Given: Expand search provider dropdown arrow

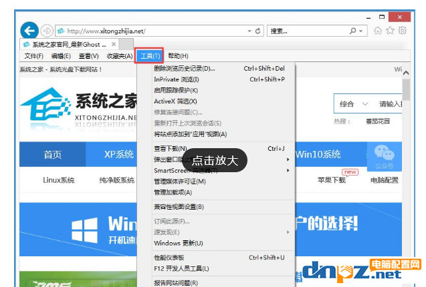Looking at the screenshot, I should click(361, 31).
